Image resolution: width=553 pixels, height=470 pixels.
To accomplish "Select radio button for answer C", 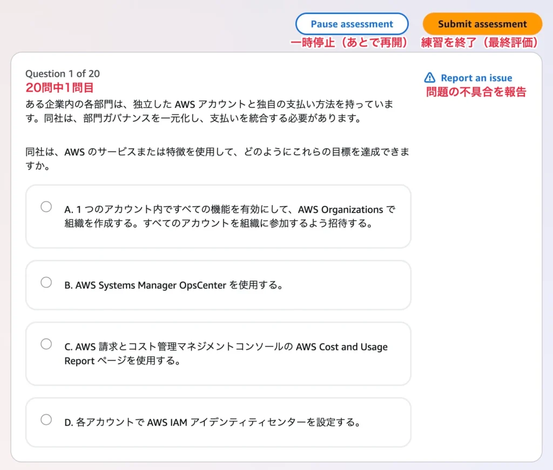I will 46,344.
